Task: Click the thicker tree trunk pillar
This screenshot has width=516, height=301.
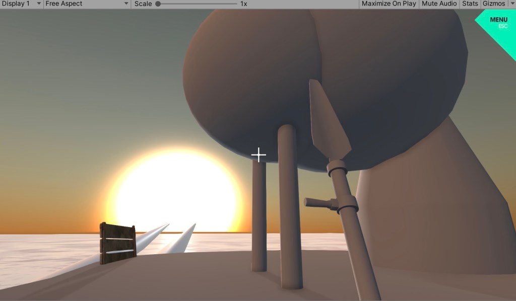Action: [x=290, y=206]
